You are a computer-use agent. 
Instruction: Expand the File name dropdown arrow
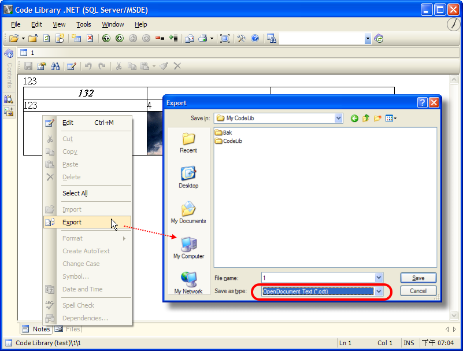379,278
